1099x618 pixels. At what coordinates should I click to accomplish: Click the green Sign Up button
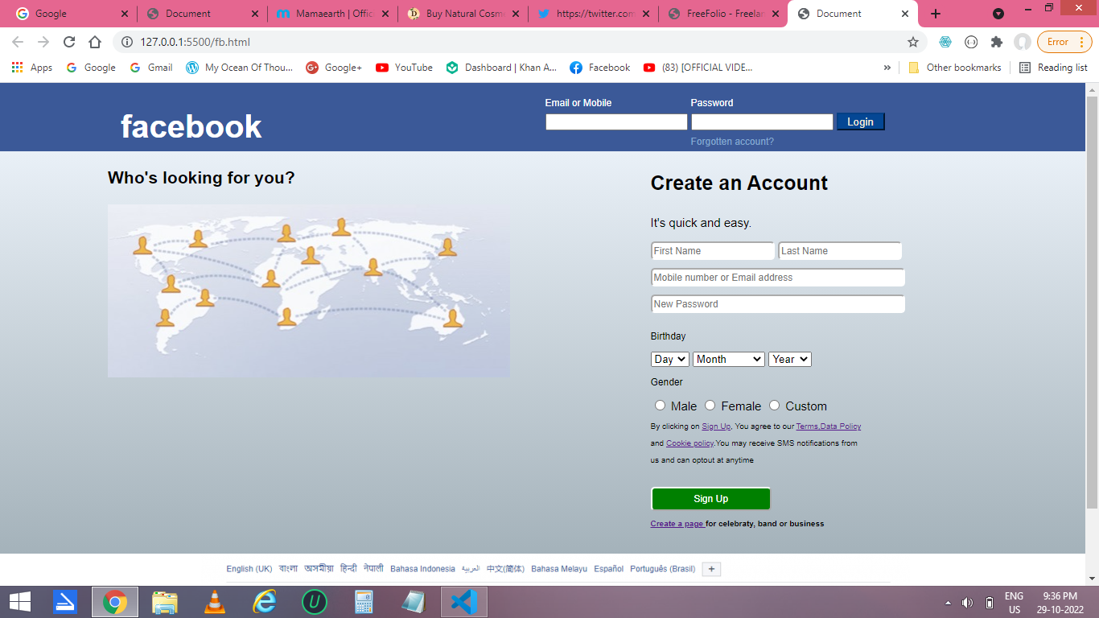tap(710, 499)
